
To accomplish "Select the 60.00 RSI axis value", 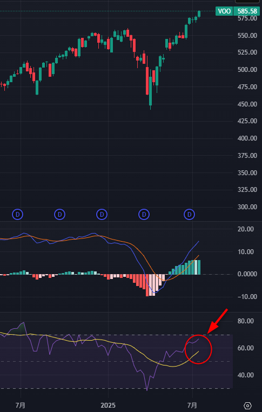I will (245, 348).
